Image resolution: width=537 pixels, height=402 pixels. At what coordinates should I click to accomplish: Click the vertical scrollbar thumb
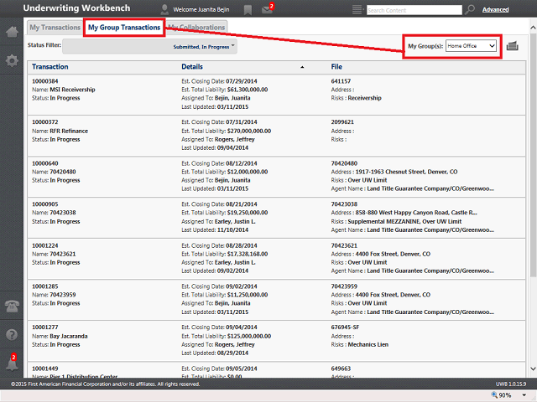click(533, 154)
